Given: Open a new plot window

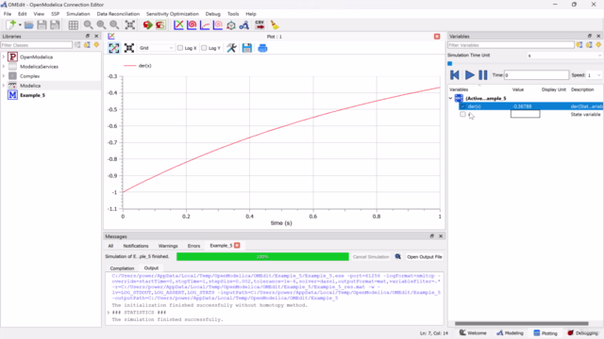Looking at the screenshot, I should tap(178, 25).
